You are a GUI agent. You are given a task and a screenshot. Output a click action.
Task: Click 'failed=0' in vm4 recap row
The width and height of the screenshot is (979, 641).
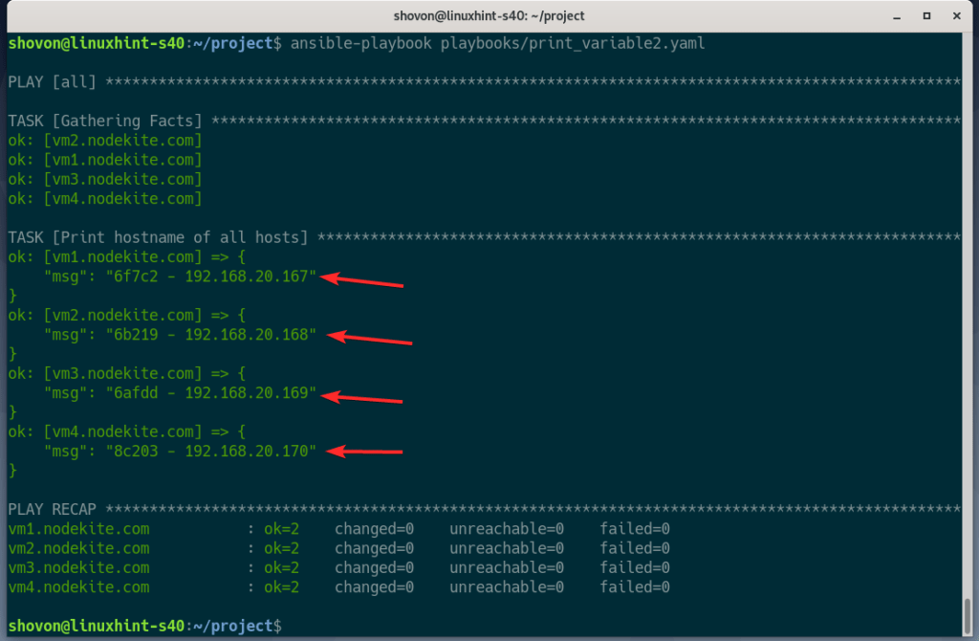click(635, 587)
